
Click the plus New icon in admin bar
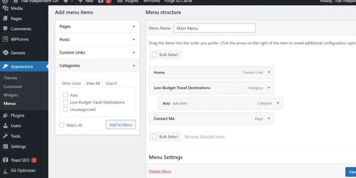point(81,1)
